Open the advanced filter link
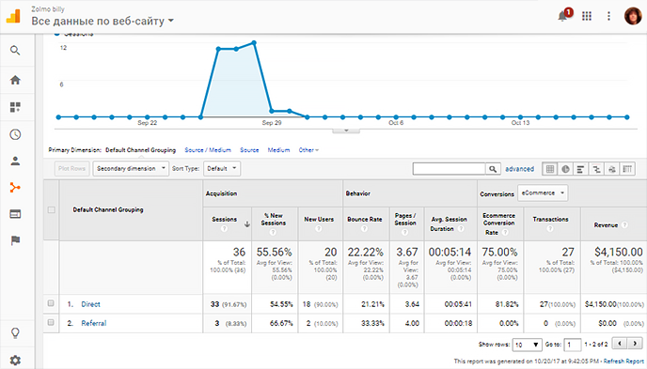The width and height of the screenshot is (647, 369). point(519,169)
